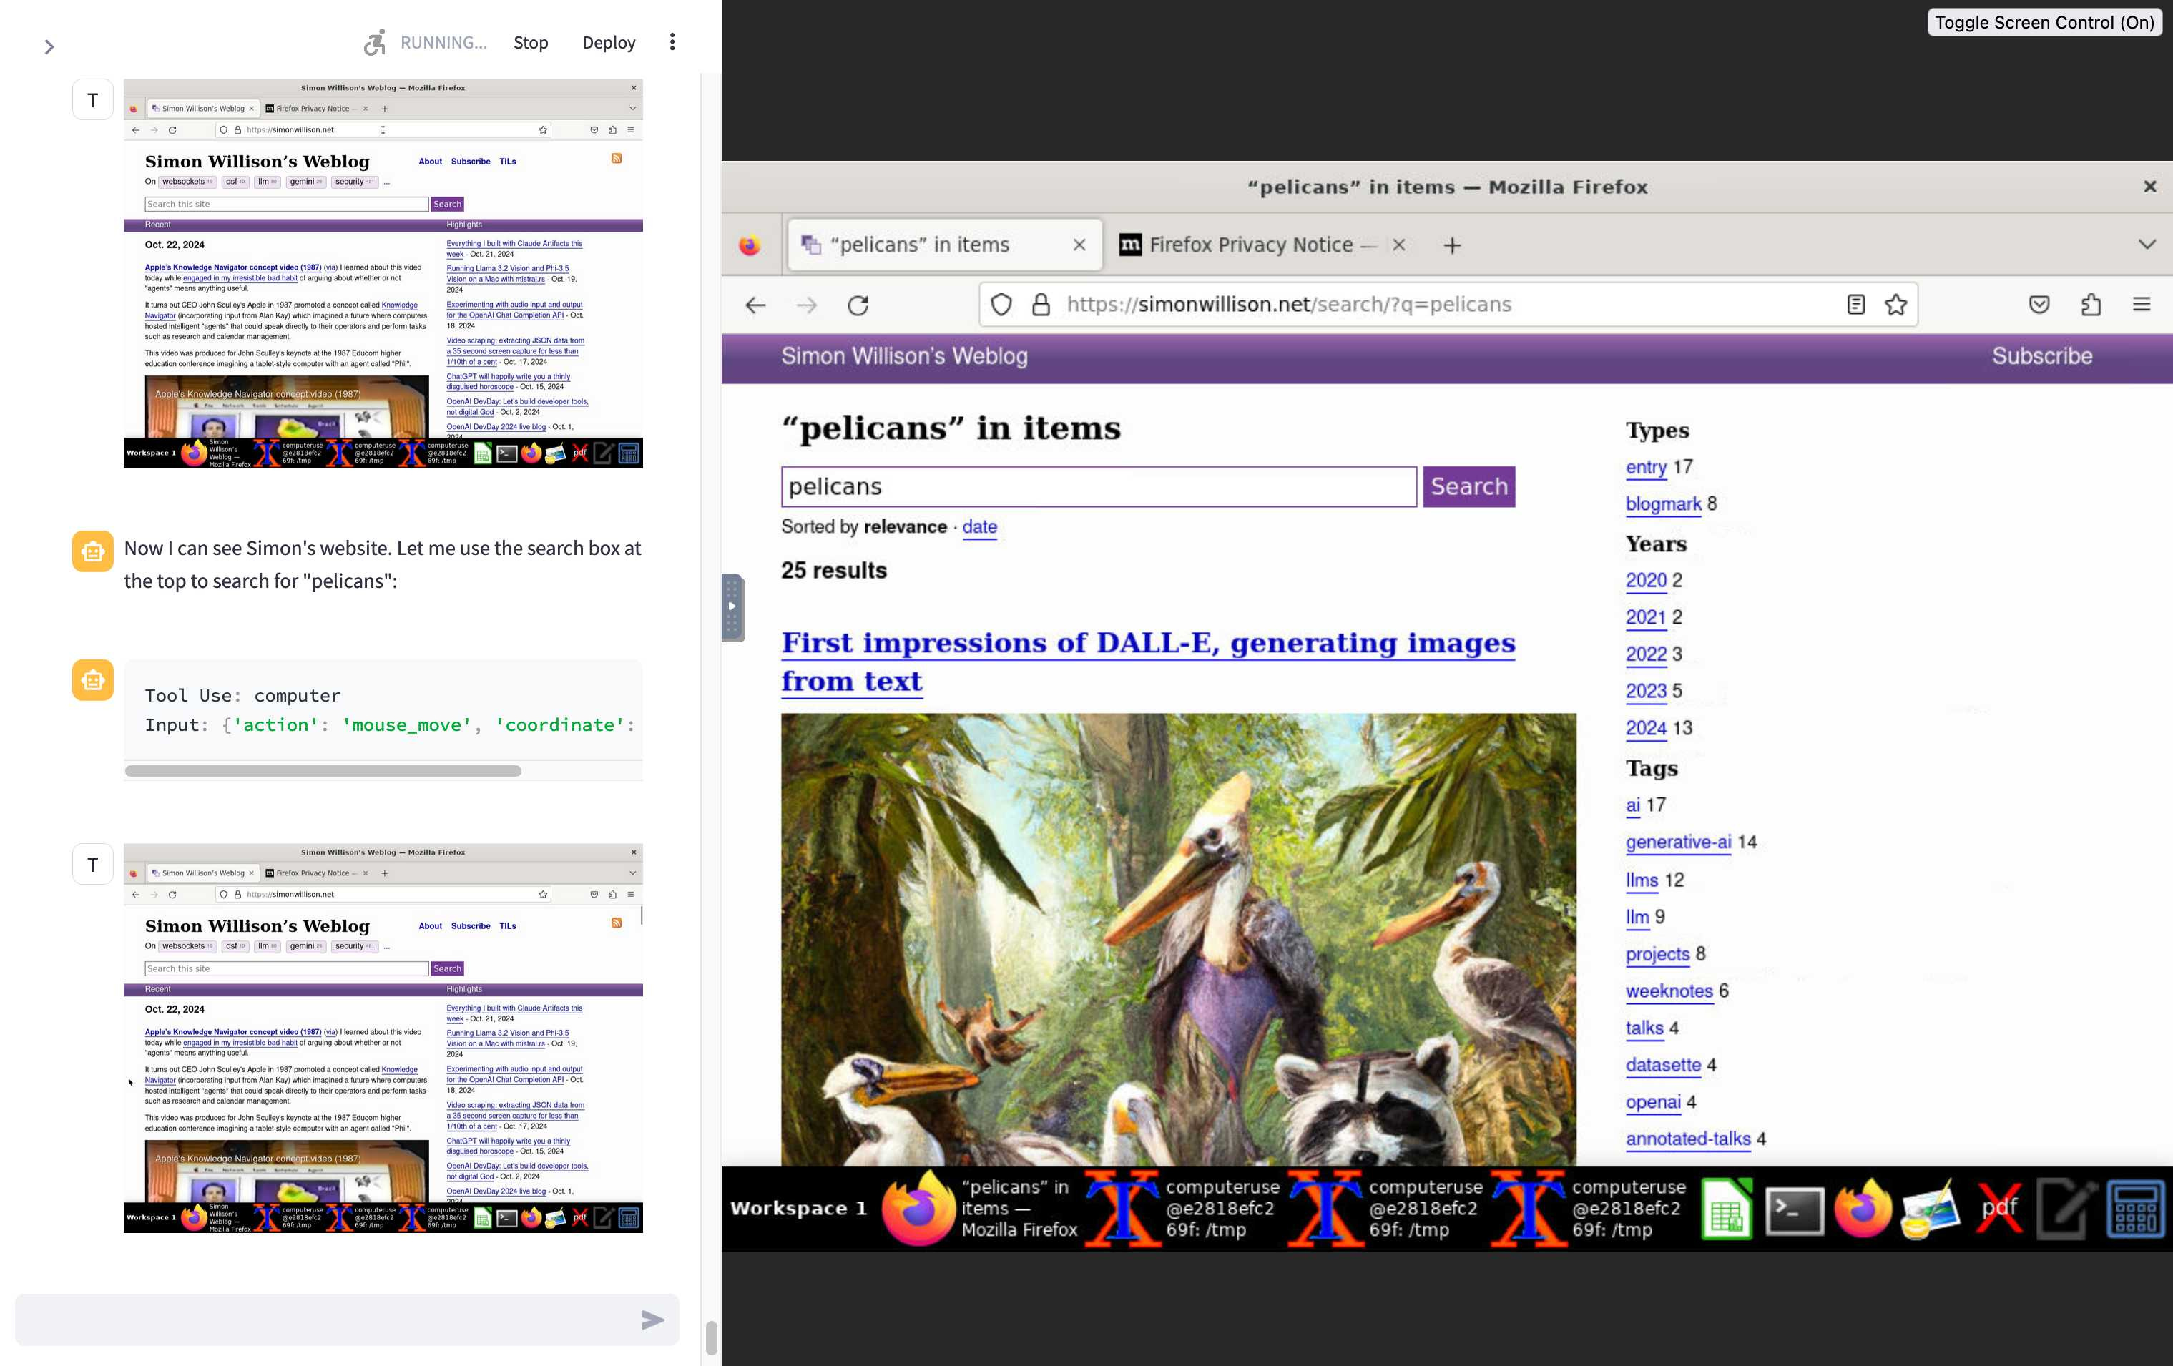Expand the list all tabs chevron

click(2147, 245)
